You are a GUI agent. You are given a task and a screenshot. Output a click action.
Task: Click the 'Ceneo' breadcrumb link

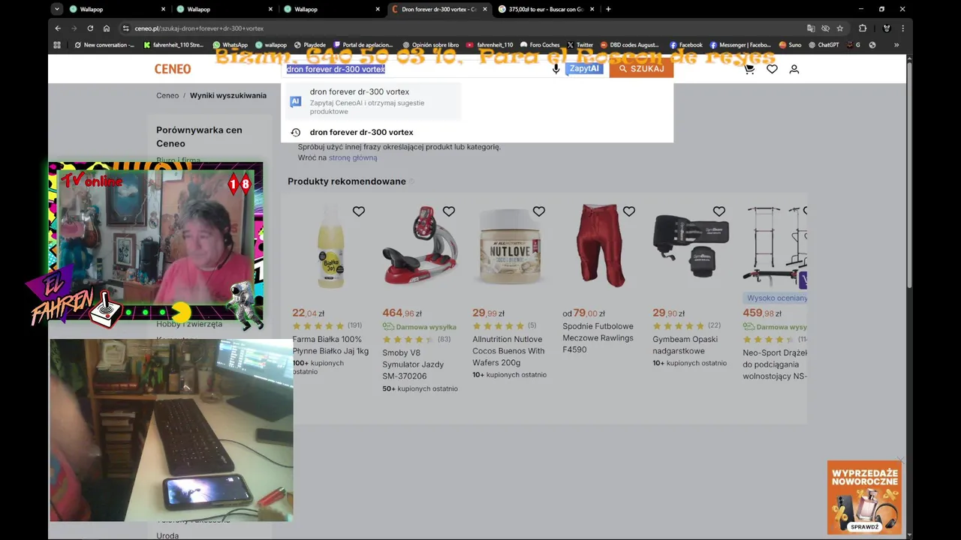(167, 96)
